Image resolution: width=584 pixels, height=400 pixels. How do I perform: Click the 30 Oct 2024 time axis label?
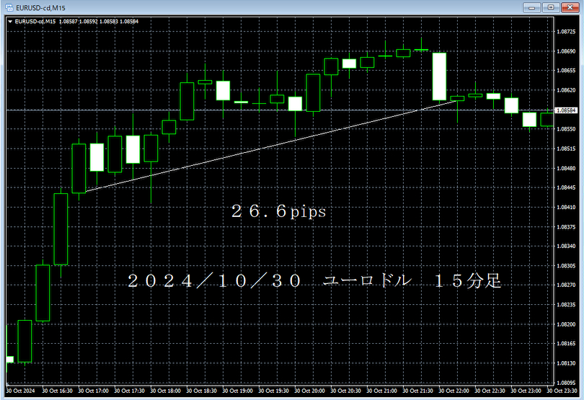pos(20,391)
